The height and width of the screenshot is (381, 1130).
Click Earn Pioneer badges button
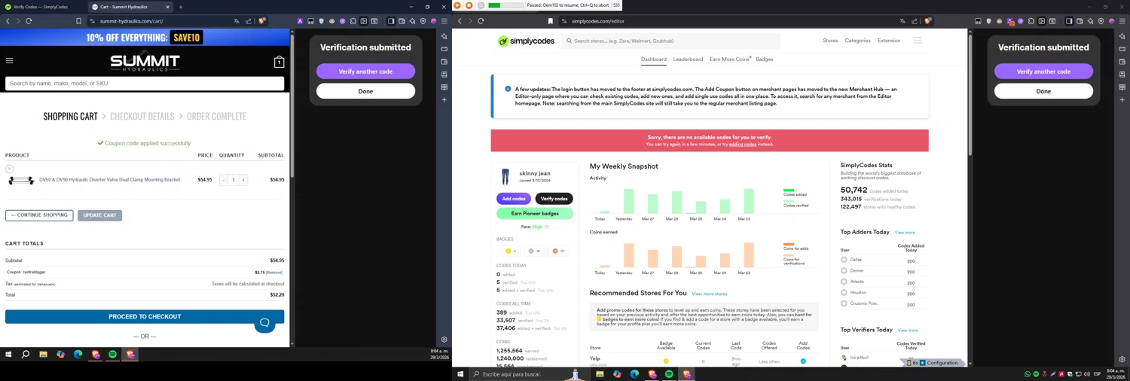point(535,213)
